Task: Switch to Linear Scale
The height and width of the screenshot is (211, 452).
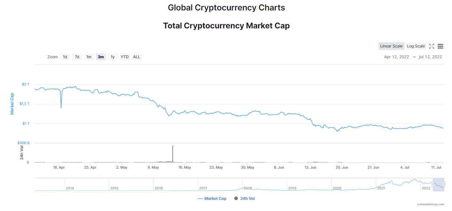Action: [x=391, y=46]
